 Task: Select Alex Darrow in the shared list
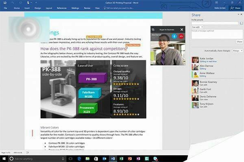(207, 66)
